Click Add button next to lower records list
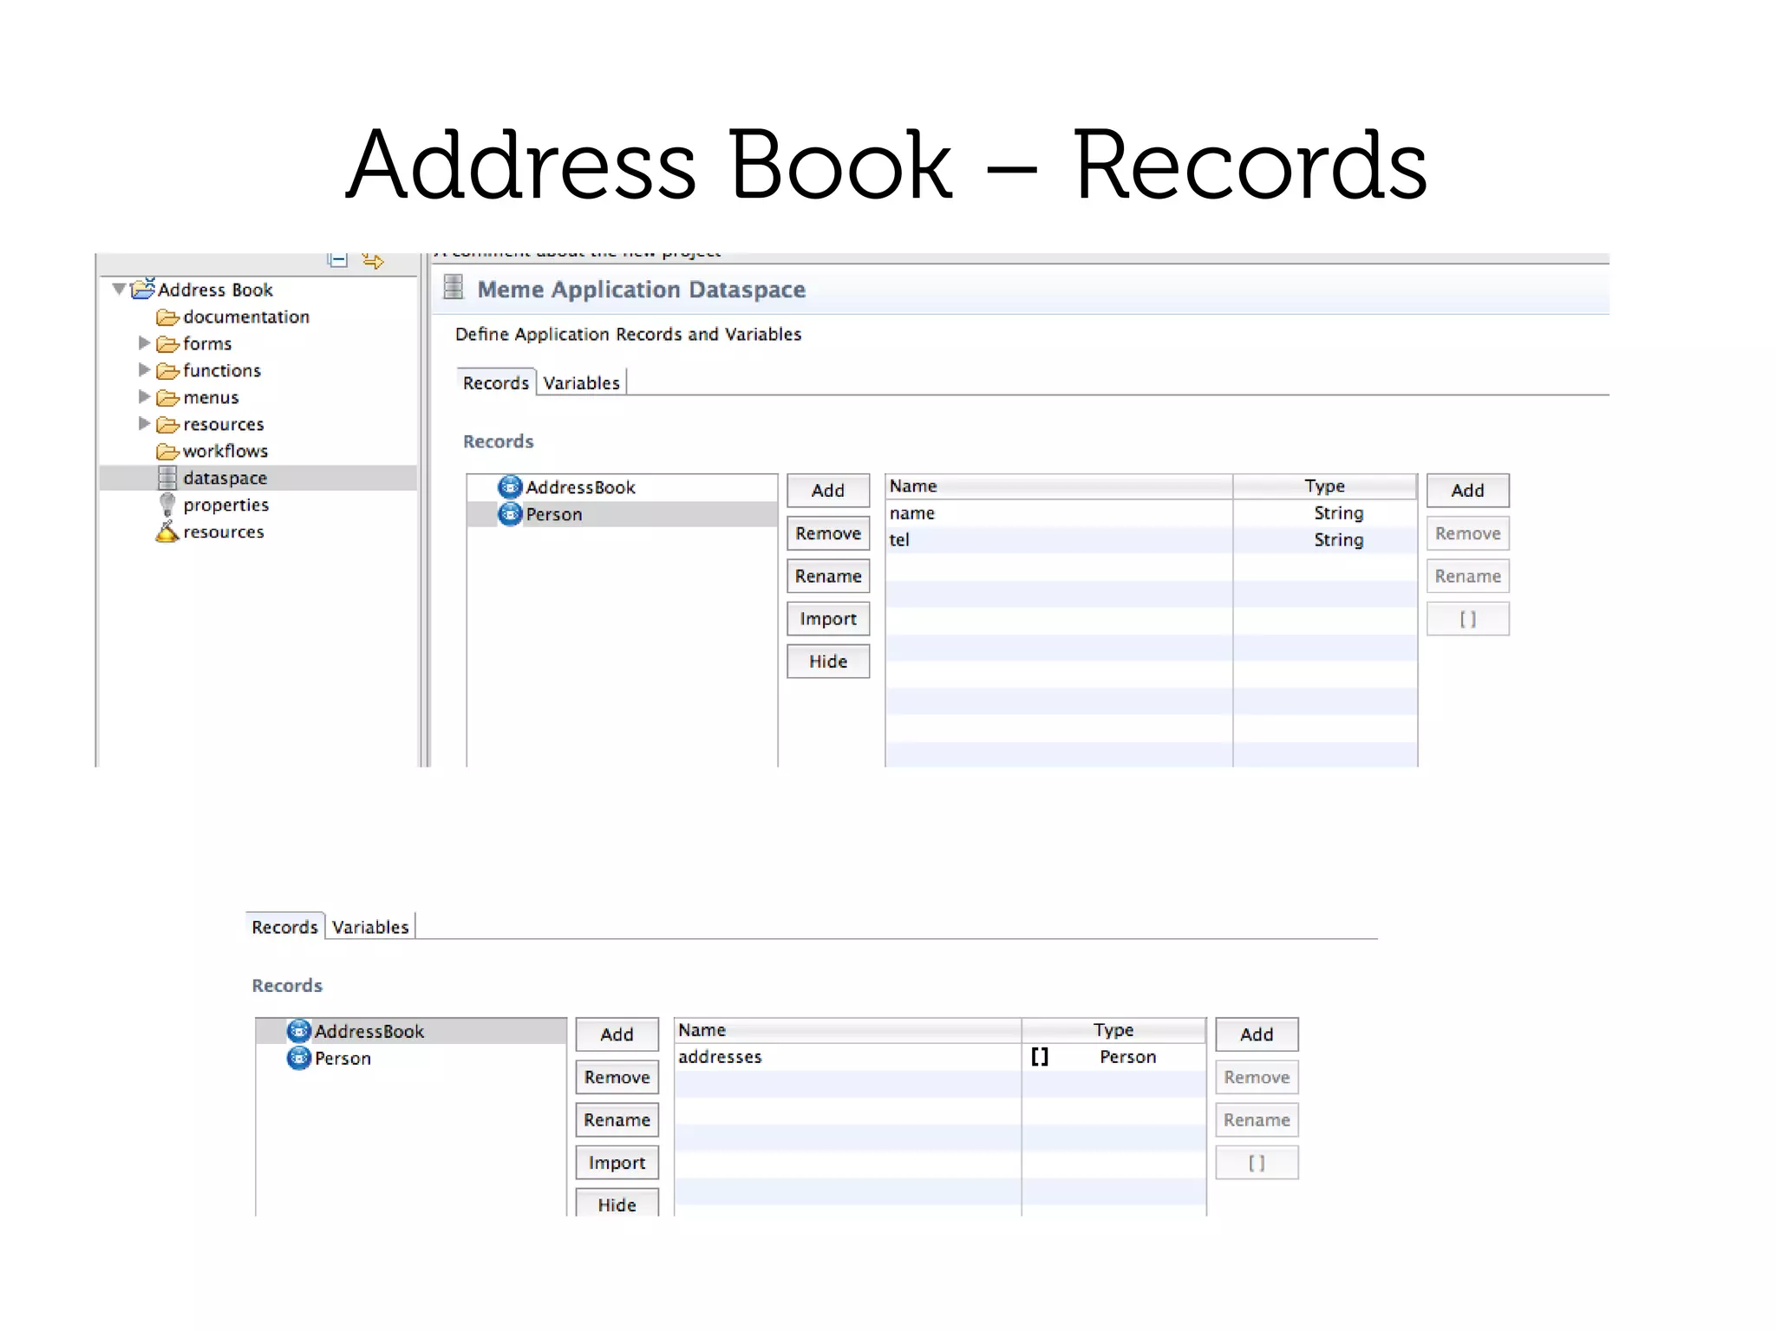Screen dimensions: 1776x1331 [x=617, y=1034]
